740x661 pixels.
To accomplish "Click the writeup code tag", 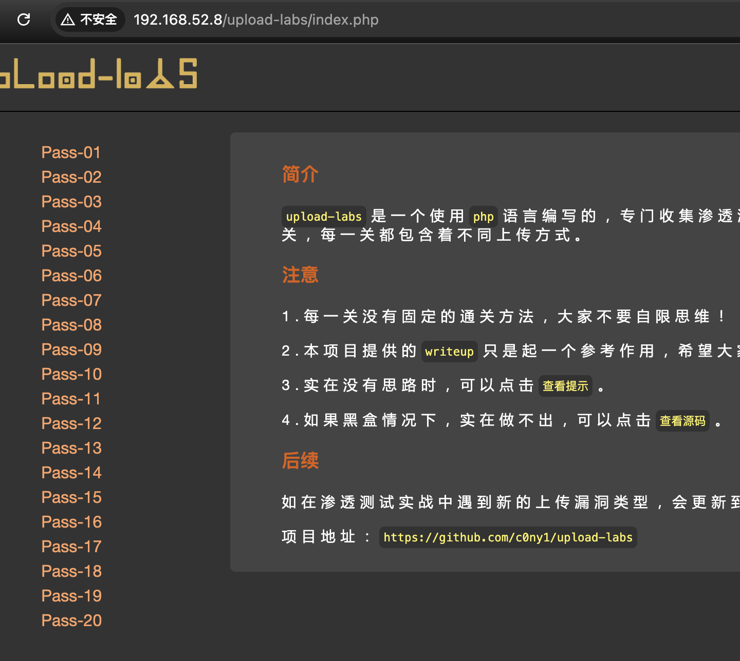I will click(449, 352).
